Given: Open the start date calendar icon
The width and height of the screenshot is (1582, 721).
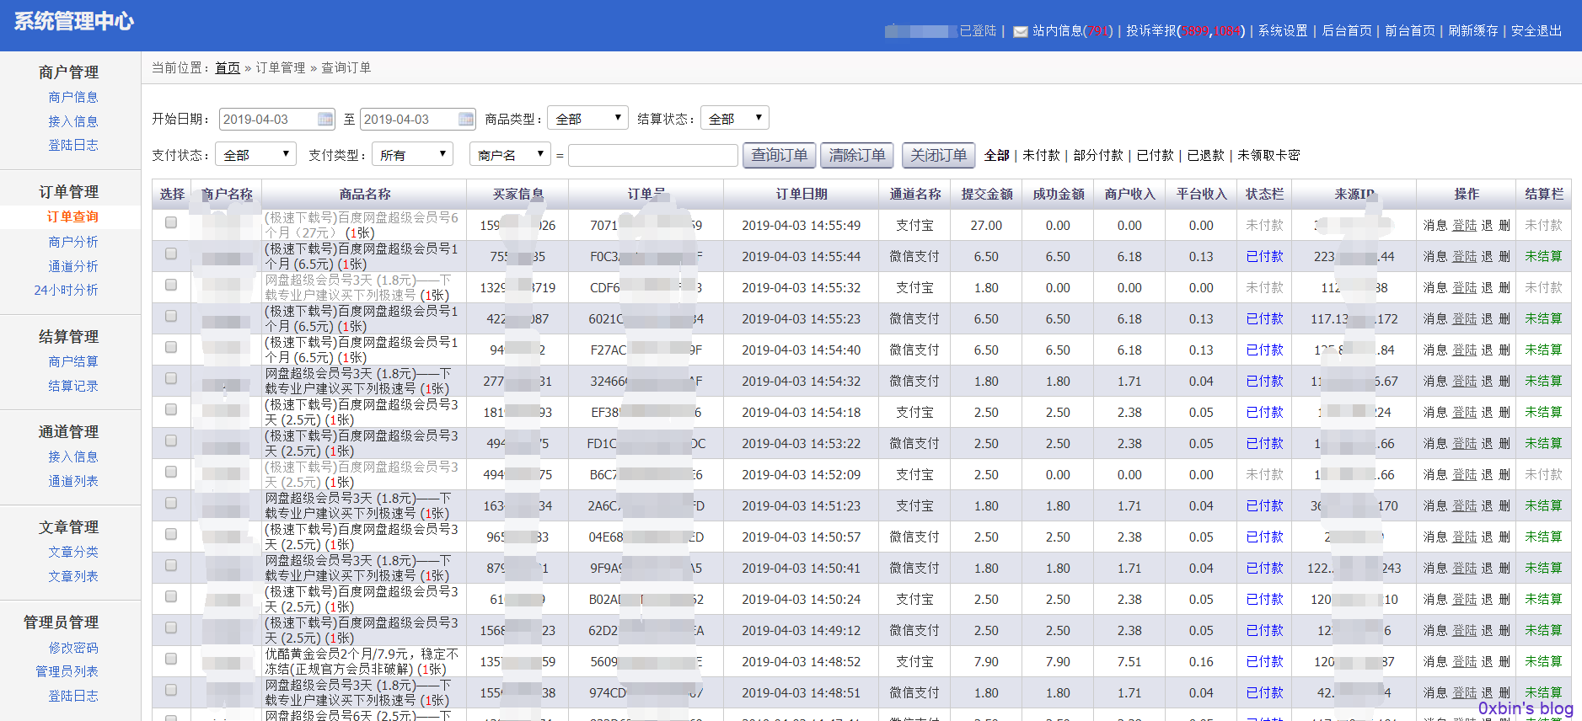Looking at the screenshot, I should 324,119.
